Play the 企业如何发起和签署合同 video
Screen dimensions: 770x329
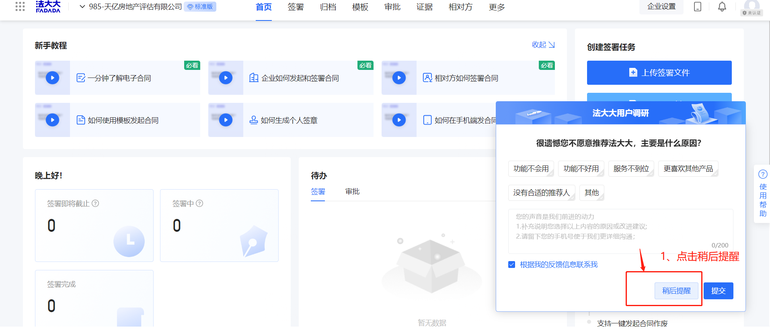coord(226,78)
